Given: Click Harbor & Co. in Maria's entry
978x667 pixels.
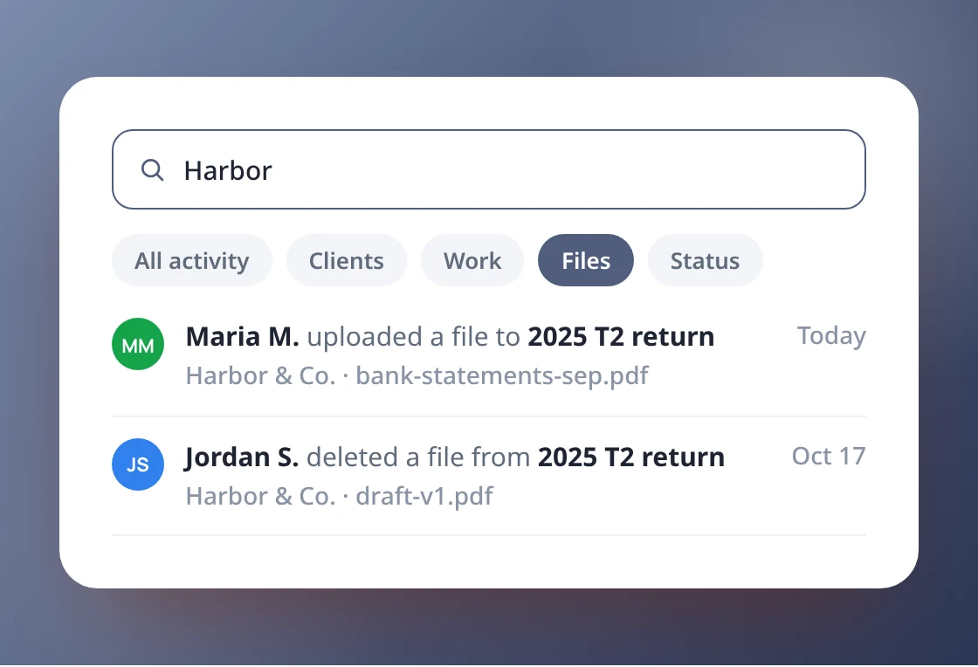Looking at the screenshot, I should point(261,376).
